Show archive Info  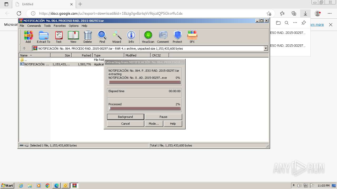(x=131, y=37)
